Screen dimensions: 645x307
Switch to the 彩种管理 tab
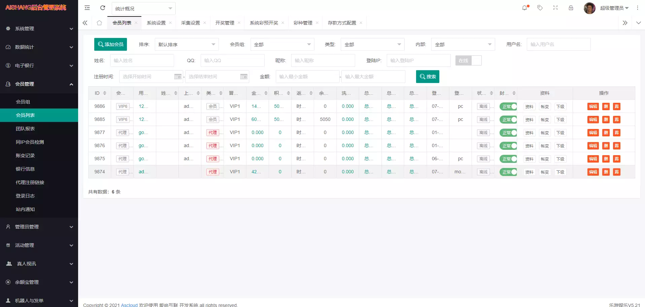pos(303,23)
